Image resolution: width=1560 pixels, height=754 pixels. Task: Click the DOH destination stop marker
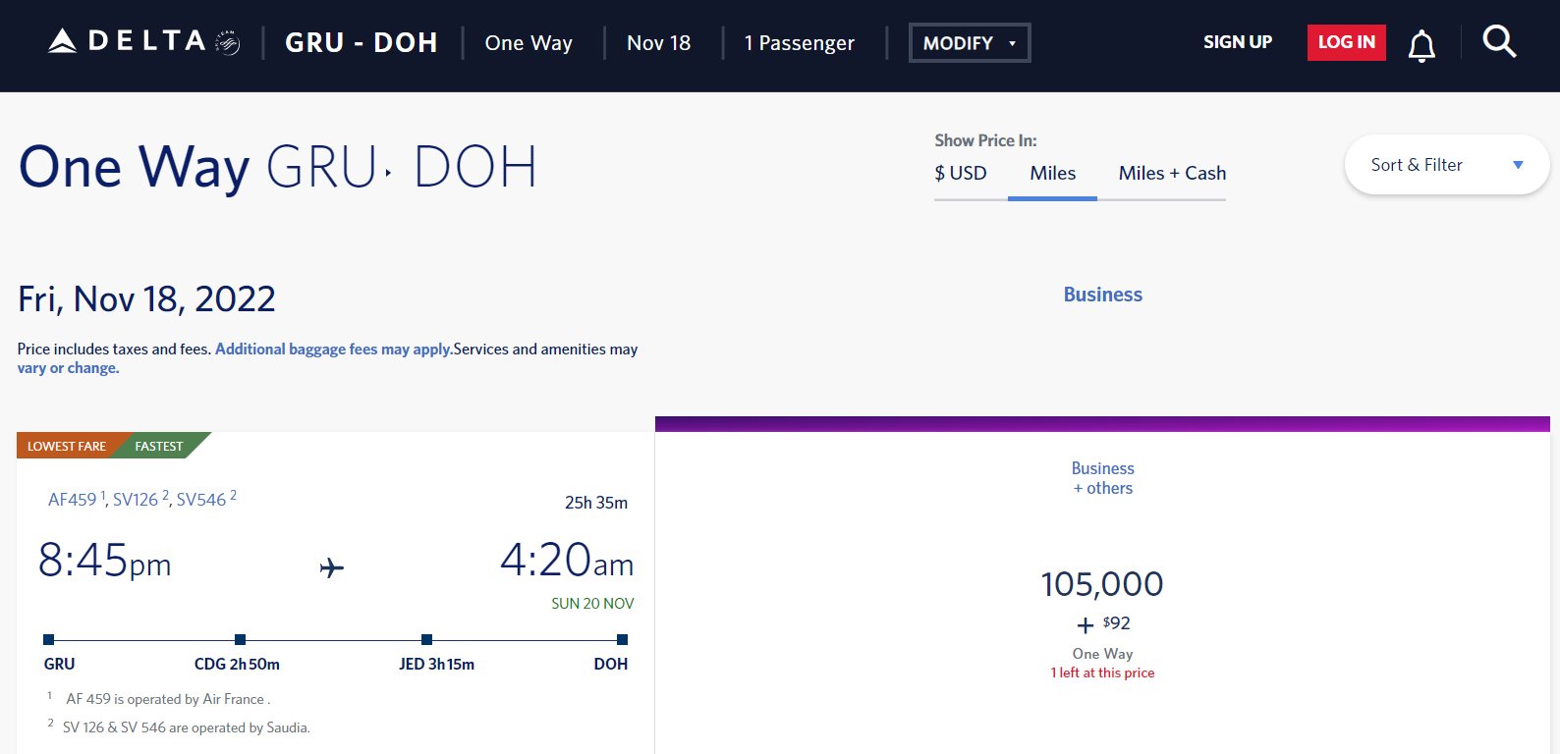tap(622, 640)
